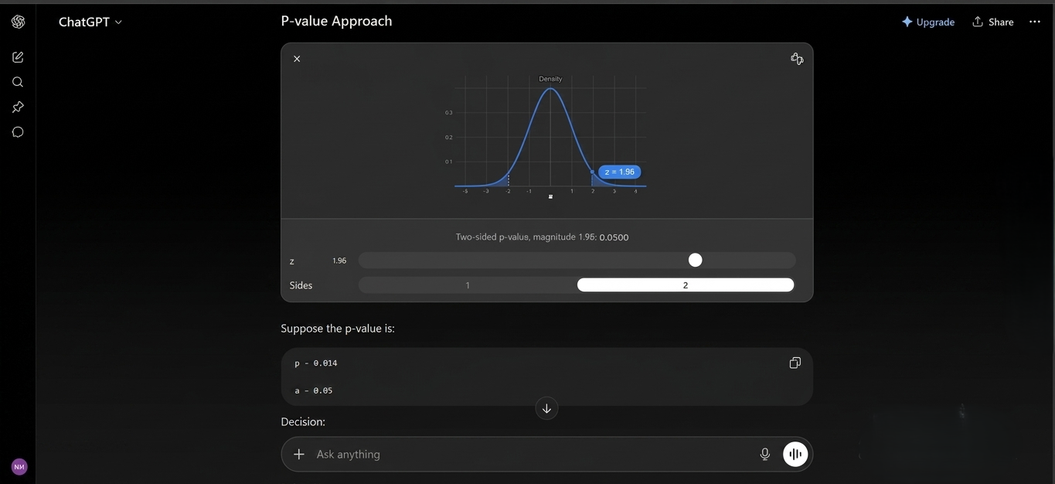Close the interactive p-value widget
Screen dimensions: 1055x484
[x=297, y=59]
